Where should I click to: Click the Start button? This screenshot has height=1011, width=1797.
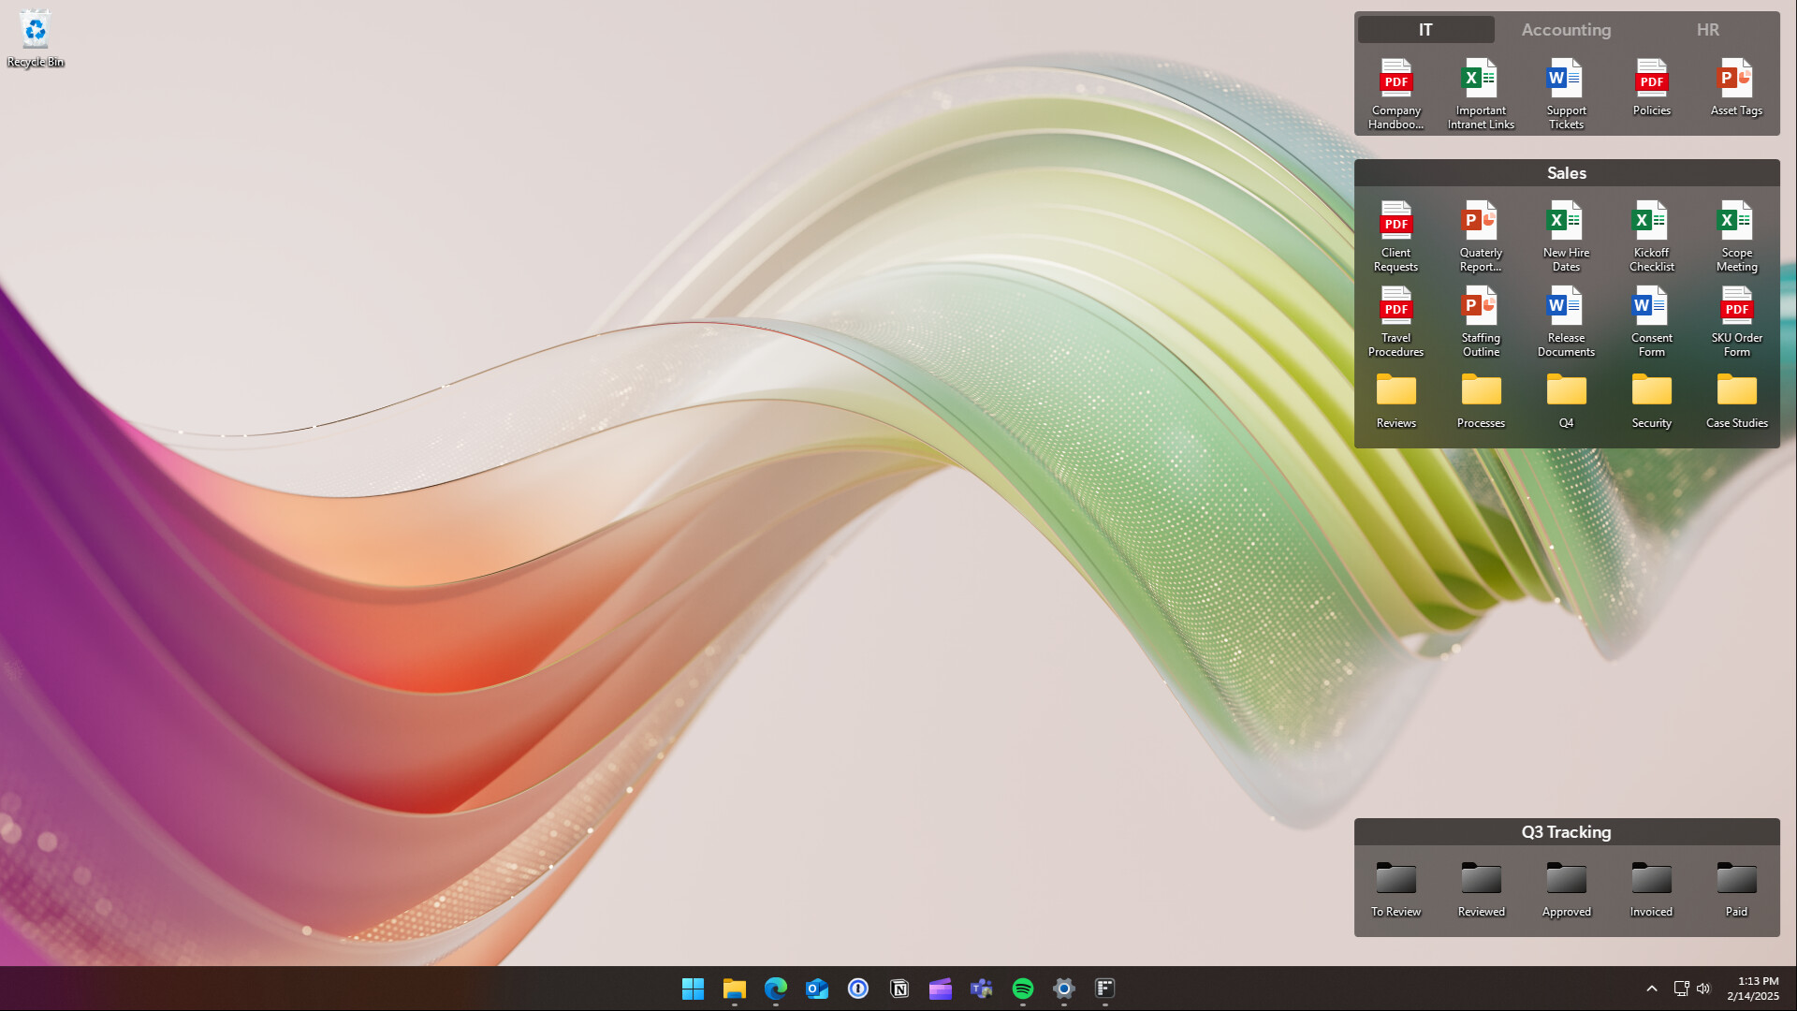click(693, 989)
